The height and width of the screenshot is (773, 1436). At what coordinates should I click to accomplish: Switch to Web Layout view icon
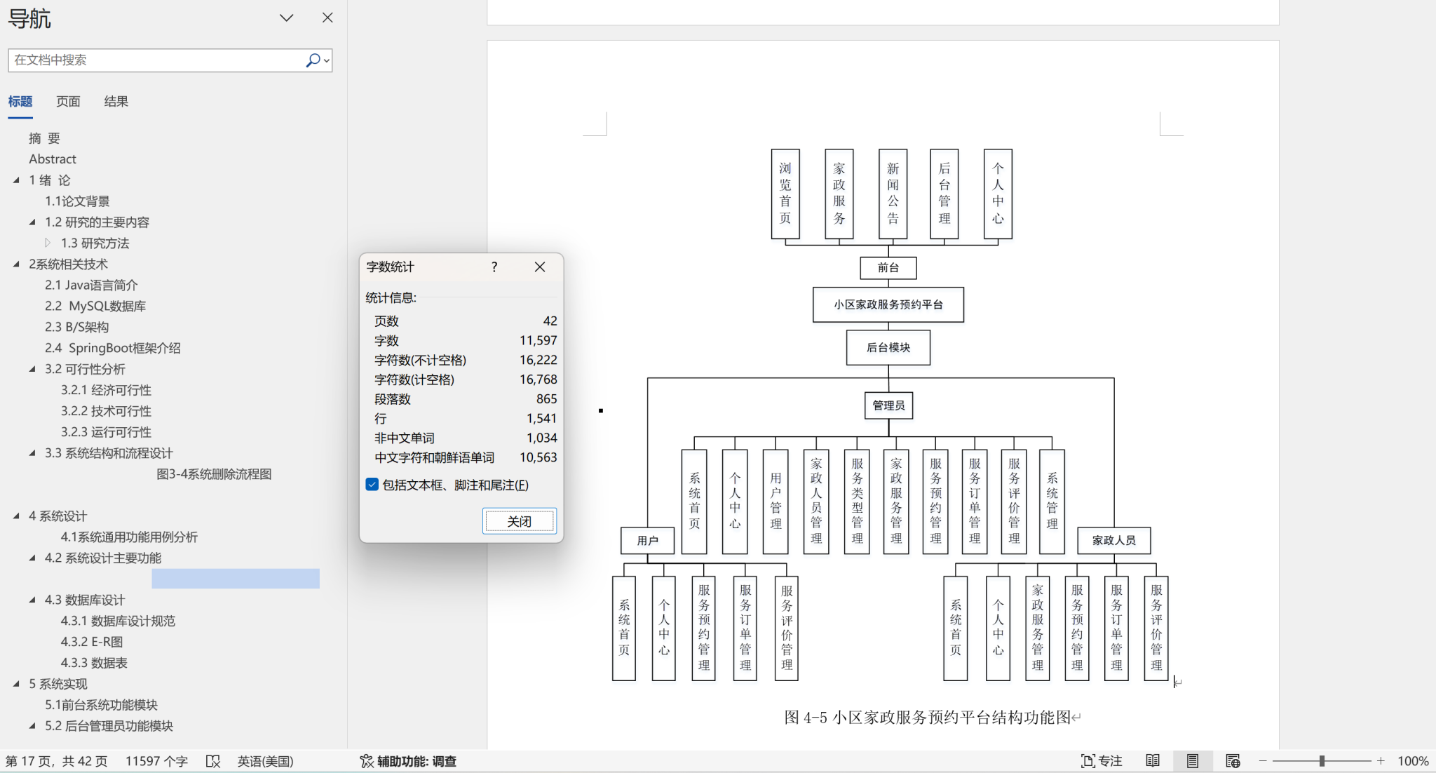tap(1233, 761)
